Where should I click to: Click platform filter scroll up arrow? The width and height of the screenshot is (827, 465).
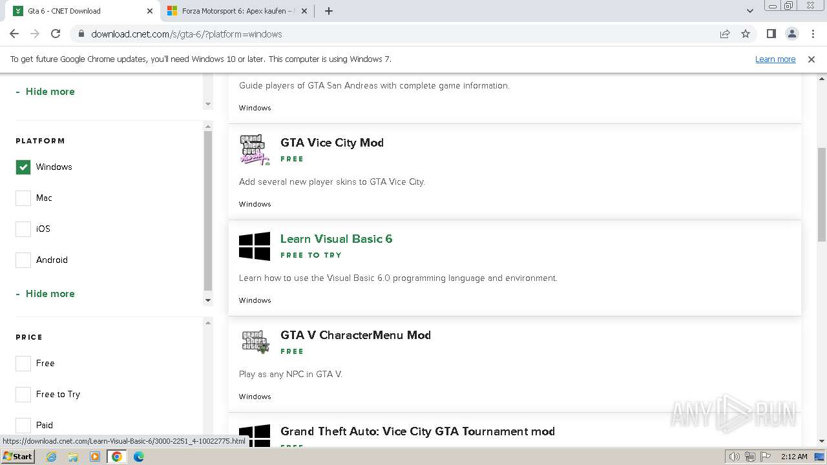(208, 126)
